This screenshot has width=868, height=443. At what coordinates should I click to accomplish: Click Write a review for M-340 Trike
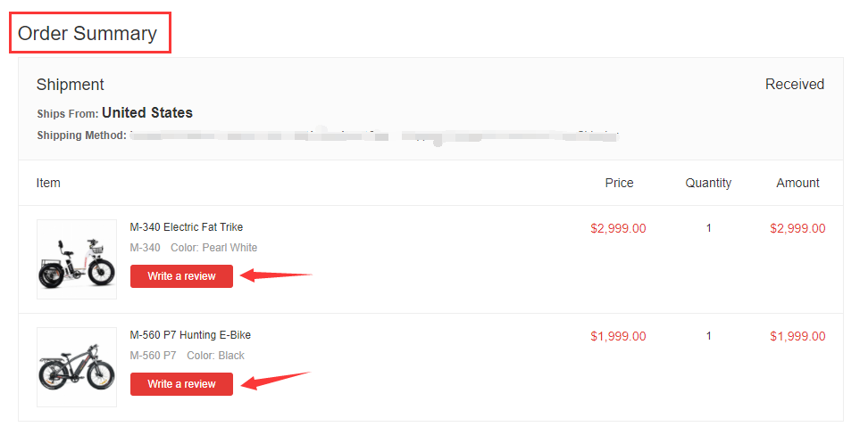point(181,276)
